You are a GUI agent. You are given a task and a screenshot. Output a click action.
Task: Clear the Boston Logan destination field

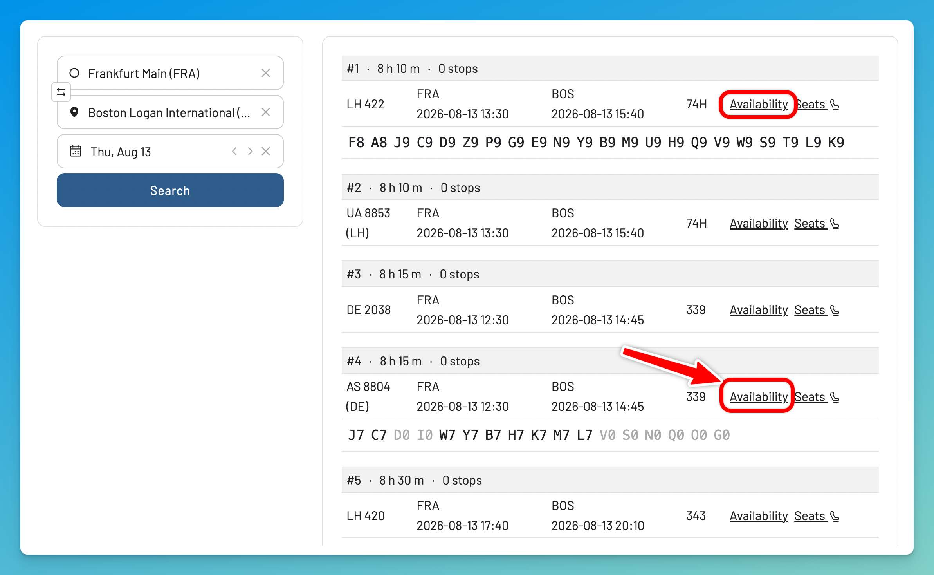pos(266,112)
